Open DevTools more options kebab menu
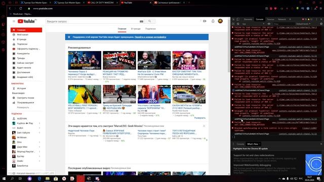 (x=316, y=19)
